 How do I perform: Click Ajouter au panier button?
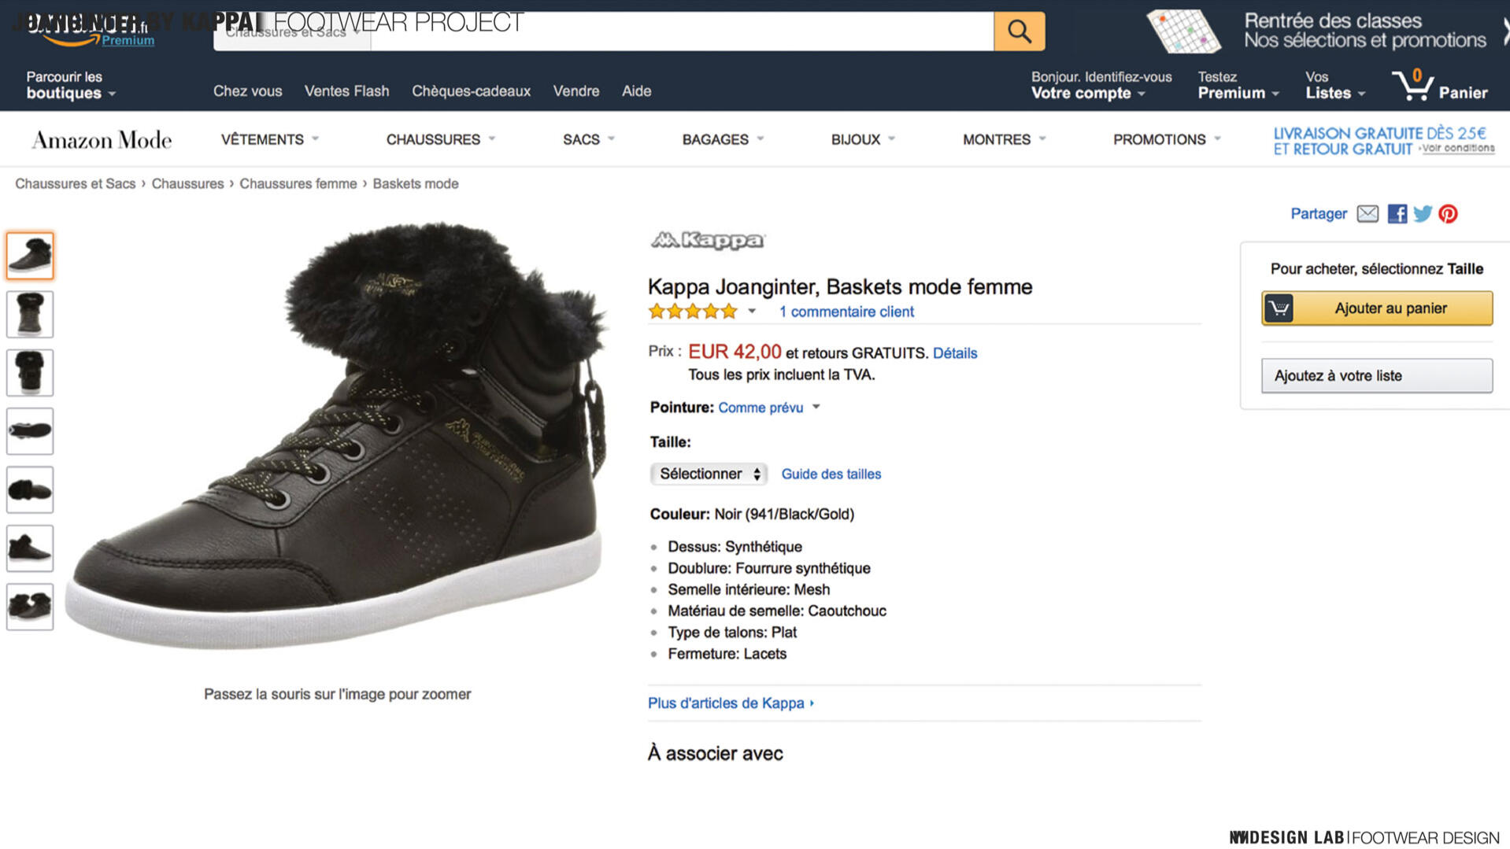pos(1376,308)
